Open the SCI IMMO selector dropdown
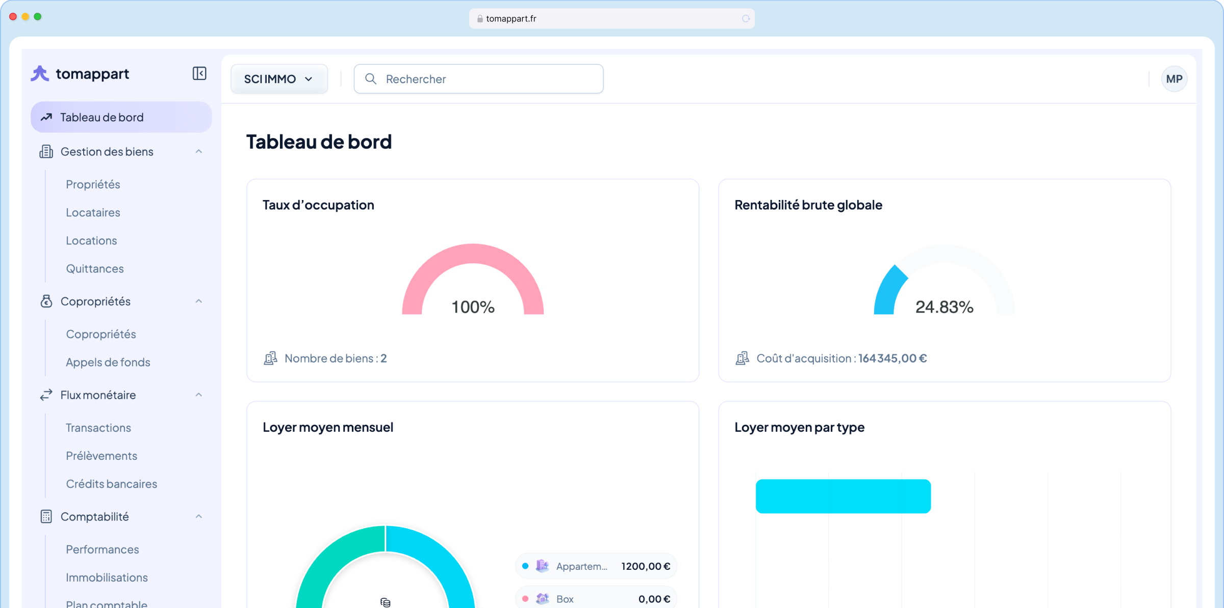This screenshot has width=1224, height=608. point(279,79)
